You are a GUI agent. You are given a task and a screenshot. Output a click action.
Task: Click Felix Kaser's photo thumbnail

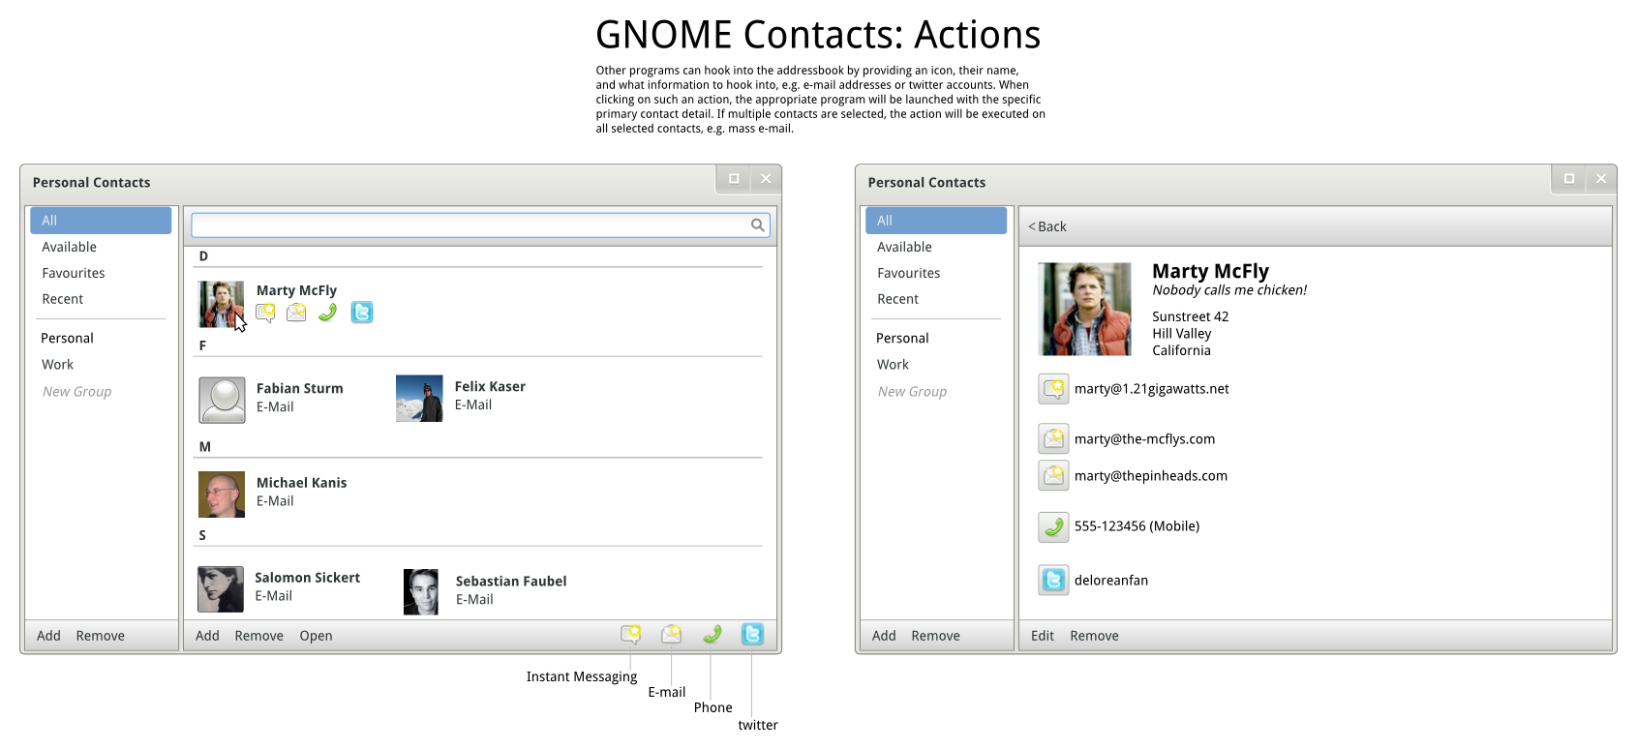(x=419, y=399)
